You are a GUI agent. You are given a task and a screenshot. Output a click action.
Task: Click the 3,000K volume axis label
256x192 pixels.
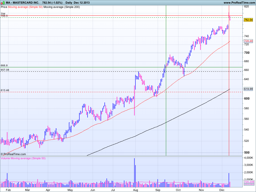click(249, 165)
